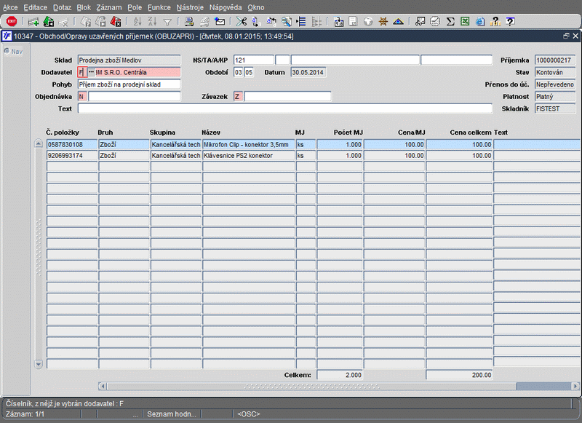Click horizontal scrollbar right arrow
The height and width of the screenshot is (423, 582).
click(x=575, y=387)
